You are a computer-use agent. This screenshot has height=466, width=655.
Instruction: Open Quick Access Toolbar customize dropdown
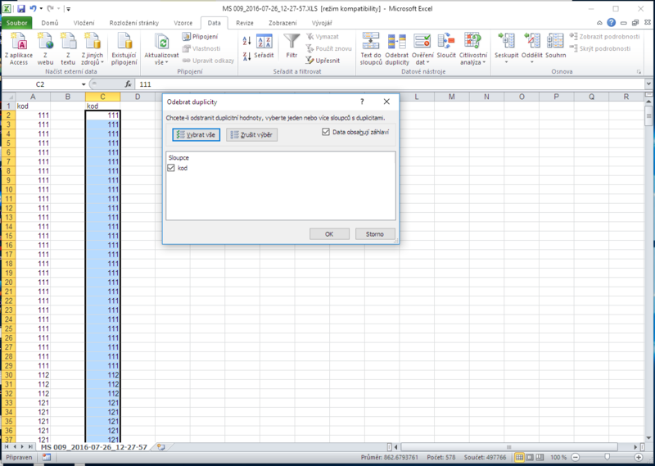click(69, 9)
